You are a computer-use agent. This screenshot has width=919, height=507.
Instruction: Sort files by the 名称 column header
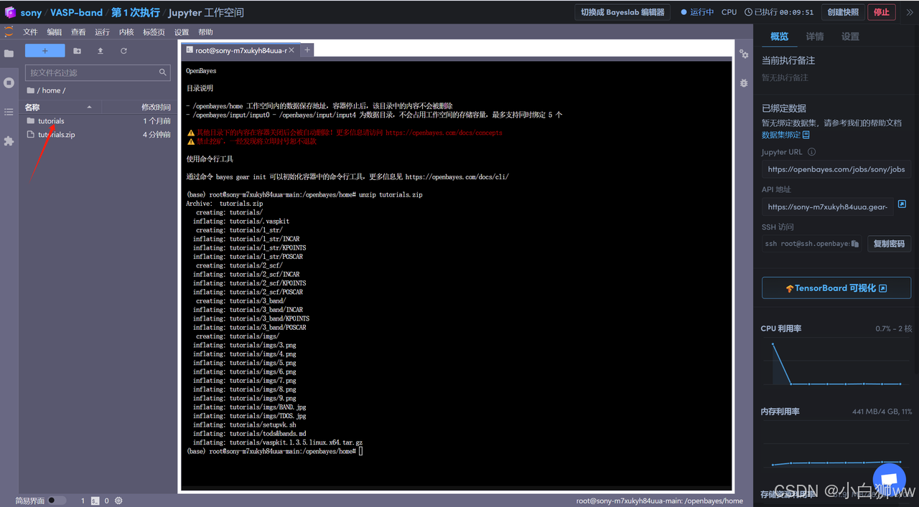pyautogui.click(x=60, y=107)
